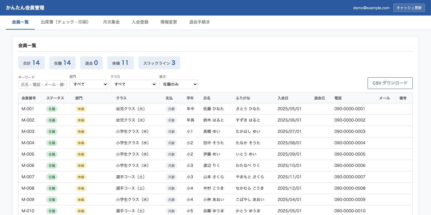The height and width of the screenshot is (215, 431).
Task: Click 選手コース（土） in row M-007
Action: tap(131, 177)
